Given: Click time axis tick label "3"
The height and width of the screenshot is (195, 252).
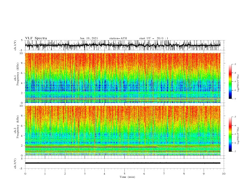Looking at the screenshot, I should (x=85, y=174).
